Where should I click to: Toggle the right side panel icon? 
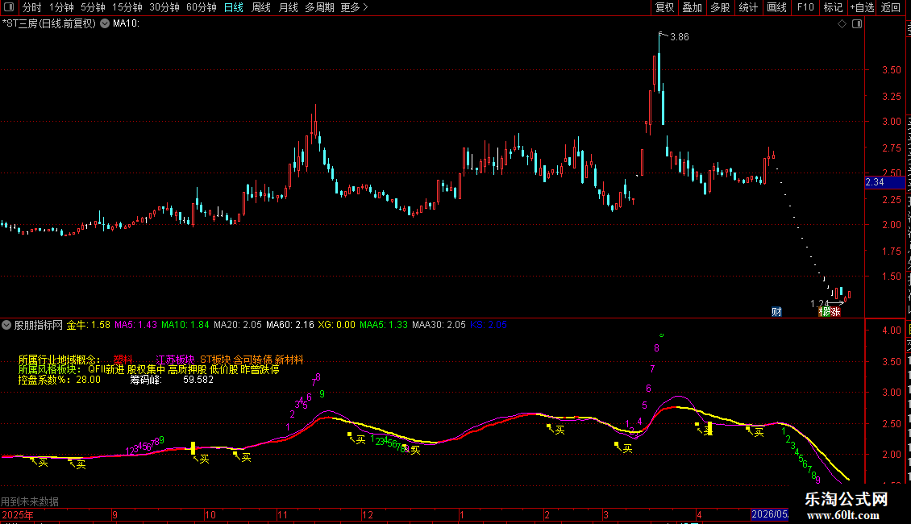[857, 24]
